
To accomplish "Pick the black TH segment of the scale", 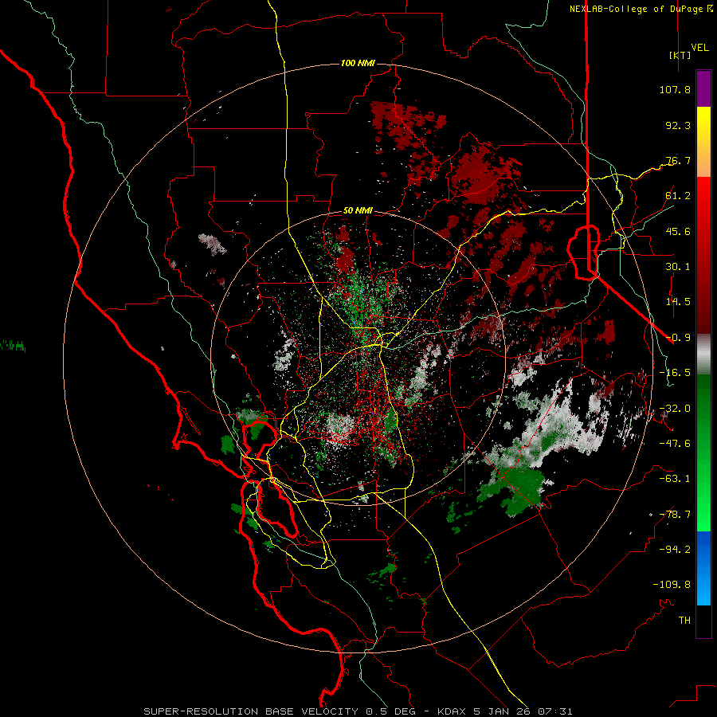I will (x=703, y=621).
